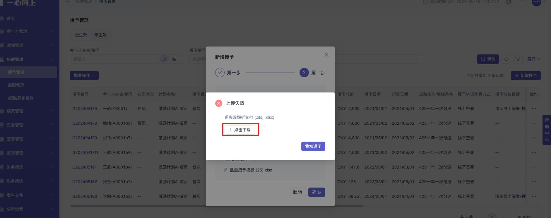Expand 绩效管理 sidebar menu
The width and height of the screenshot is (551, 218).
(28, 111)
